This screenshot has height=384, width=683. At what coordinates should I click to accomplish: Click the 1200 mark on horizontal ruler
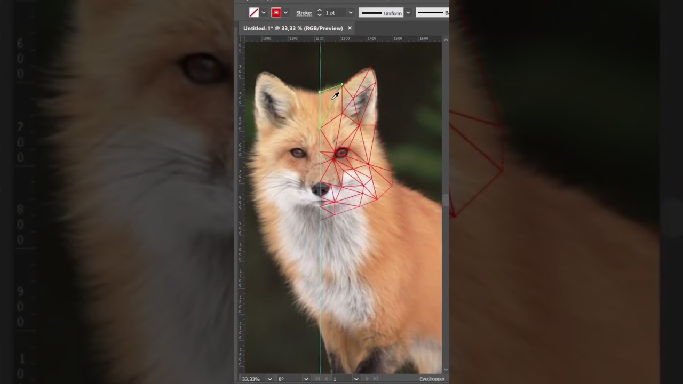[319, 38]
